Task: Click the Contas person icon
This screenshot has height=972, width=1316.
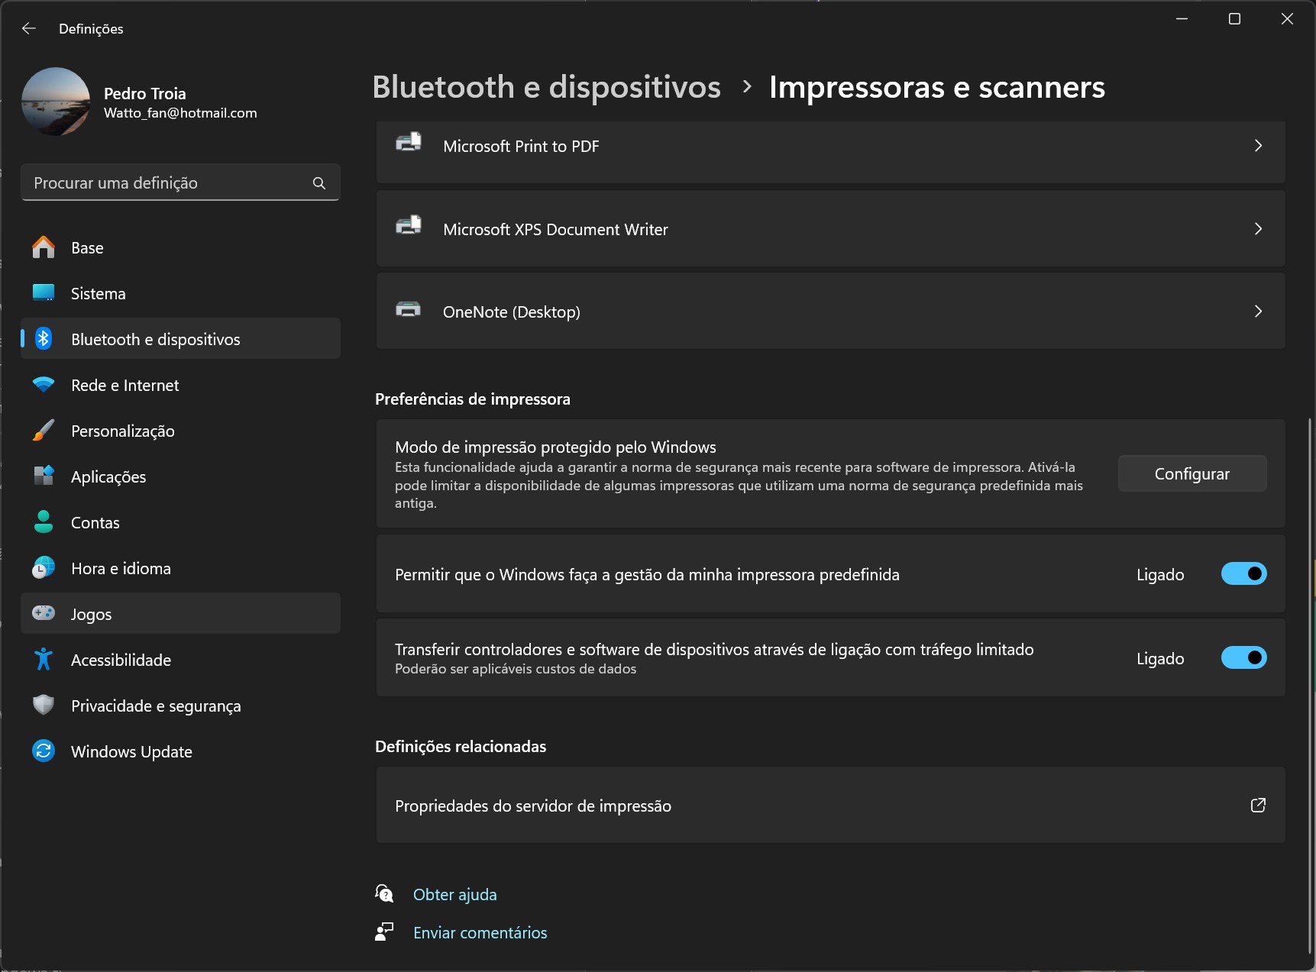Action: click(x=44, y=522)
